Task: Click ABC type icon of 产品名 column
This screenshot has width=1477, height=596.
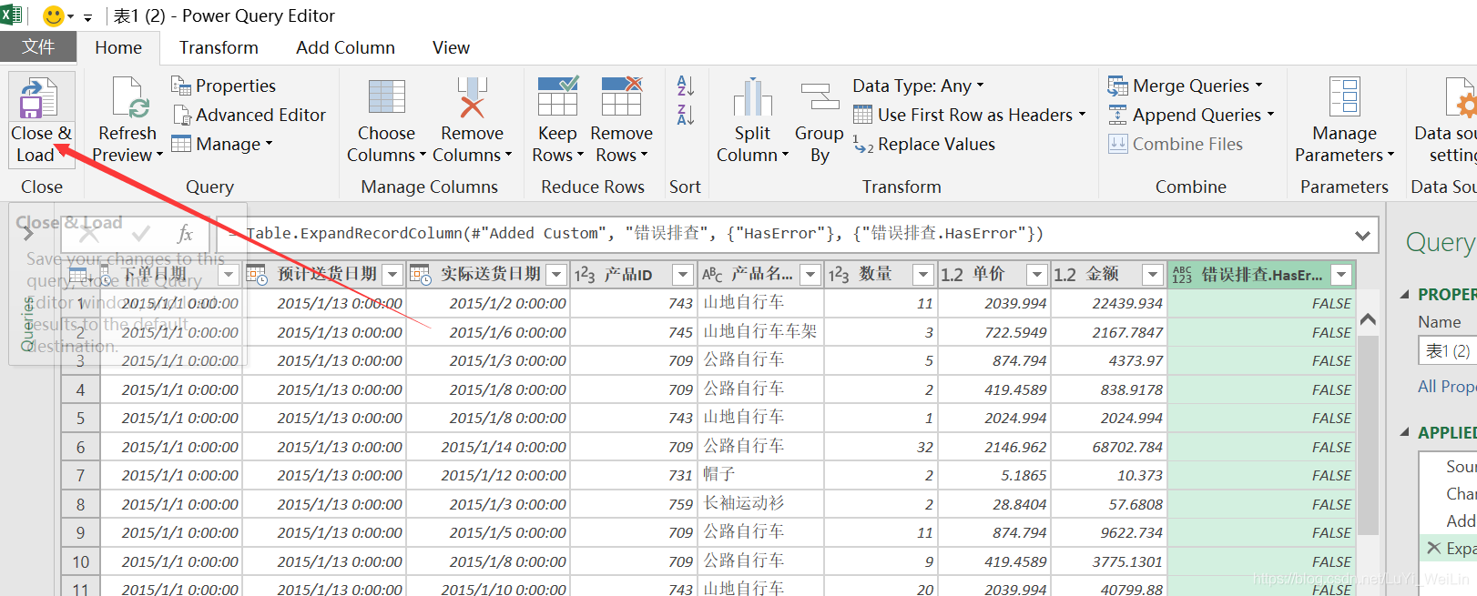Action: (x=712, y=274)
